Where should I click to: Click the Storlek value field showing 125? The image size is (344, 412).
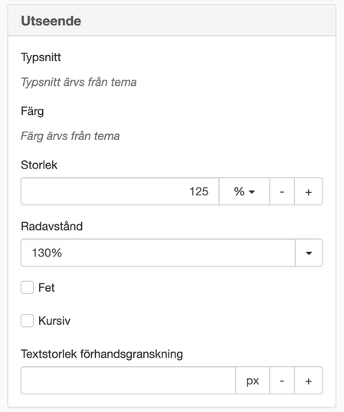point(120,191)
